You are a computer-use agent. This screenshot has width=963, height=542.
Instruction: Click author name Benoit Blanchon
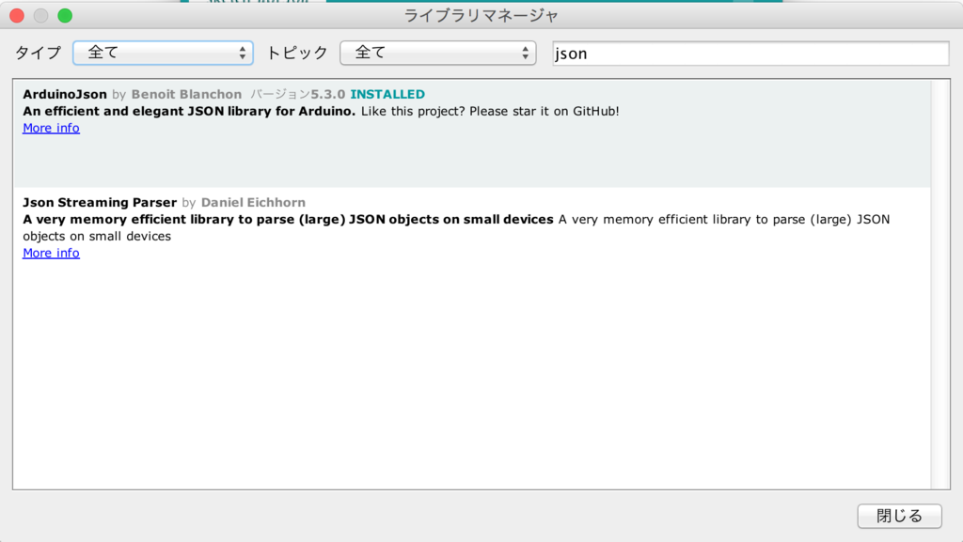186,94
